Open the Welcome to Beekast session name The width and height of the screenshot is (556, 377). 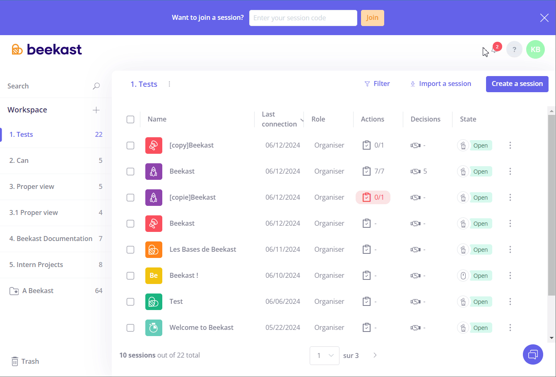(x=201, y=328)
